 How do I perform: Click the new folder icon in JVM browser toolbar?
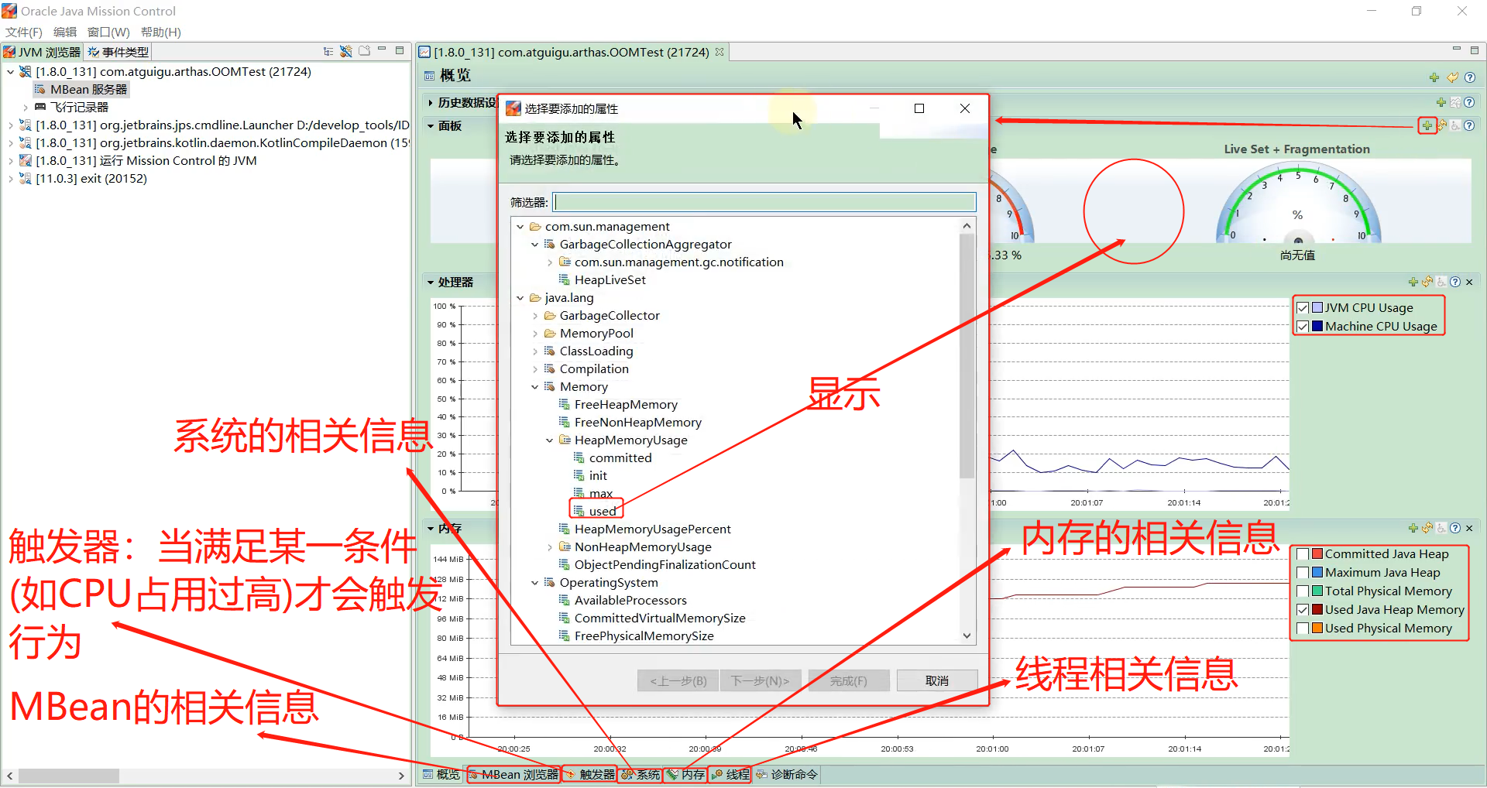(x=364, y=52)
